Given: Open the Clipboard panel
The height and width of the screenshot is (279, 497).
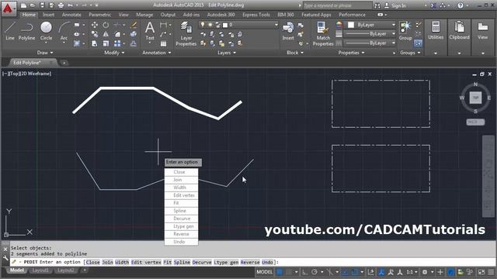Looking at the screenshot, I should click(459, 31).
